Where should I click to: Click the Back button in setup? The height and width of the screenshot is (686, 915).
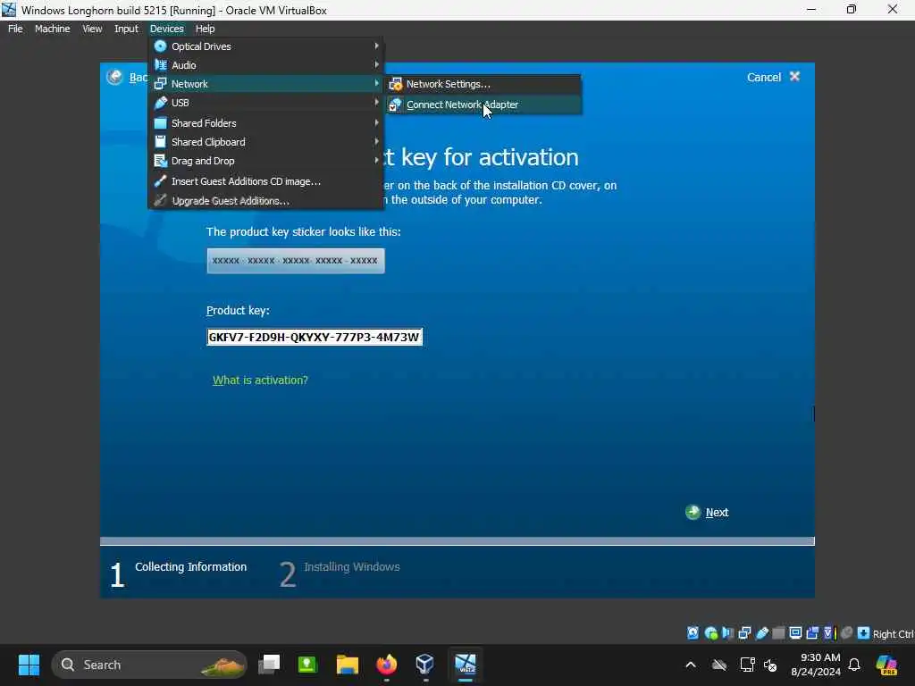(x=128, y=77)
